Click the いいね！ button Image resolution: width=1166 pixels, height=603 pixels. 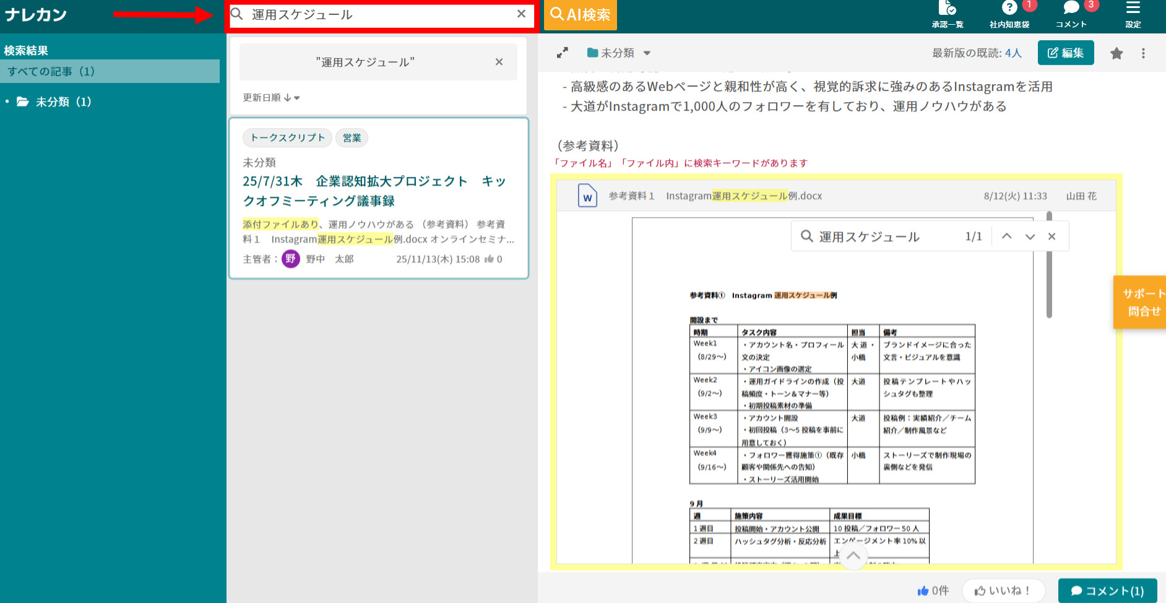1003,591
